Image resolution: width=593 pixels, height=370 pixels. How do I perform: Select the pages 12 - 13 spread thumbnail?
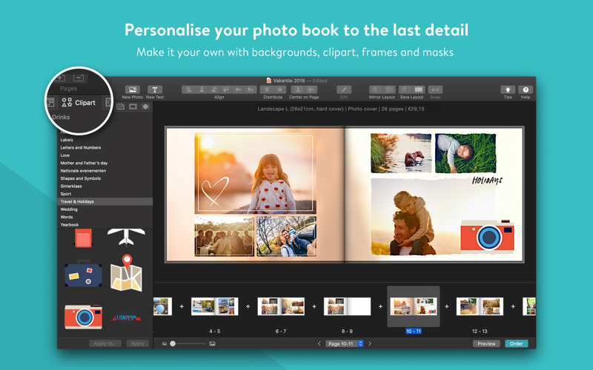480,306
